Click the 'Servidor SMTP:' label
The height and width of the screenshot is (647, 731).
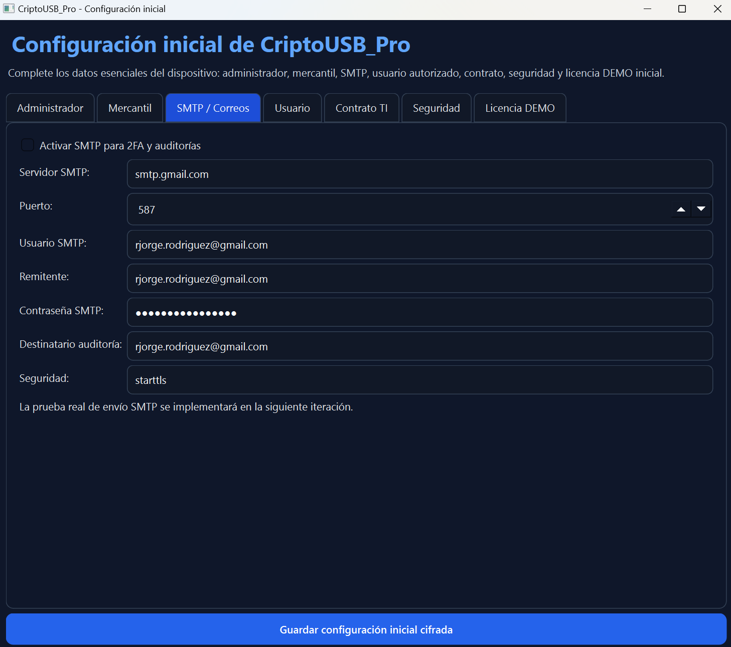point(54,172)
